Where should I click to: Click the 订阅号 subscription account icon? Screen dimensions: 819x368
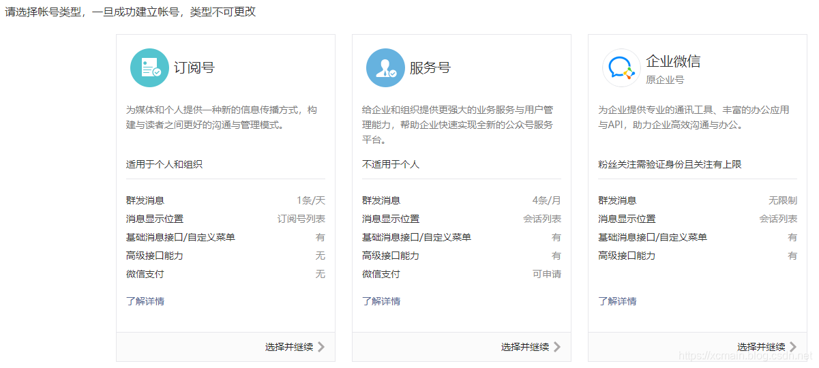[x=149, y=68]
